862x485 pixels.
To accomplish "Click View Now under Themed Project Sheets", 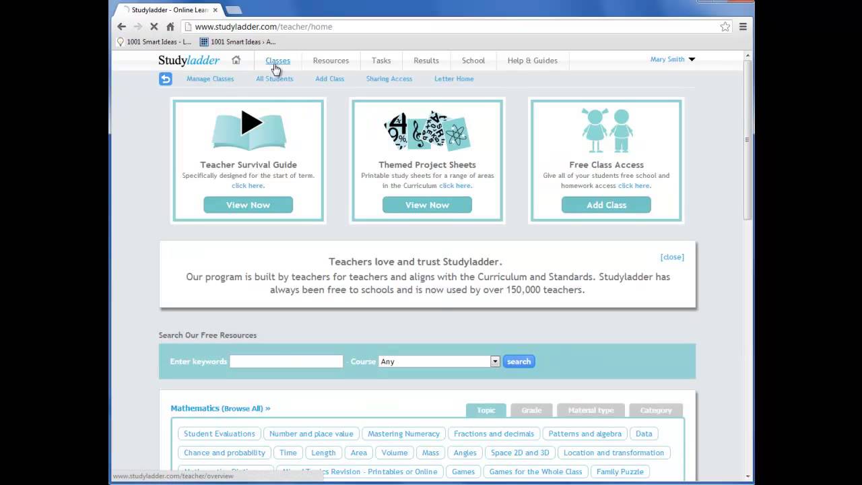I will tap(427, 205).
